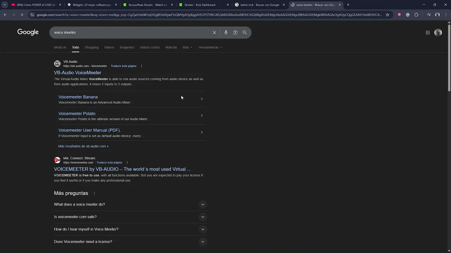Open the round gray extension next to the shield

pos(408,15)
